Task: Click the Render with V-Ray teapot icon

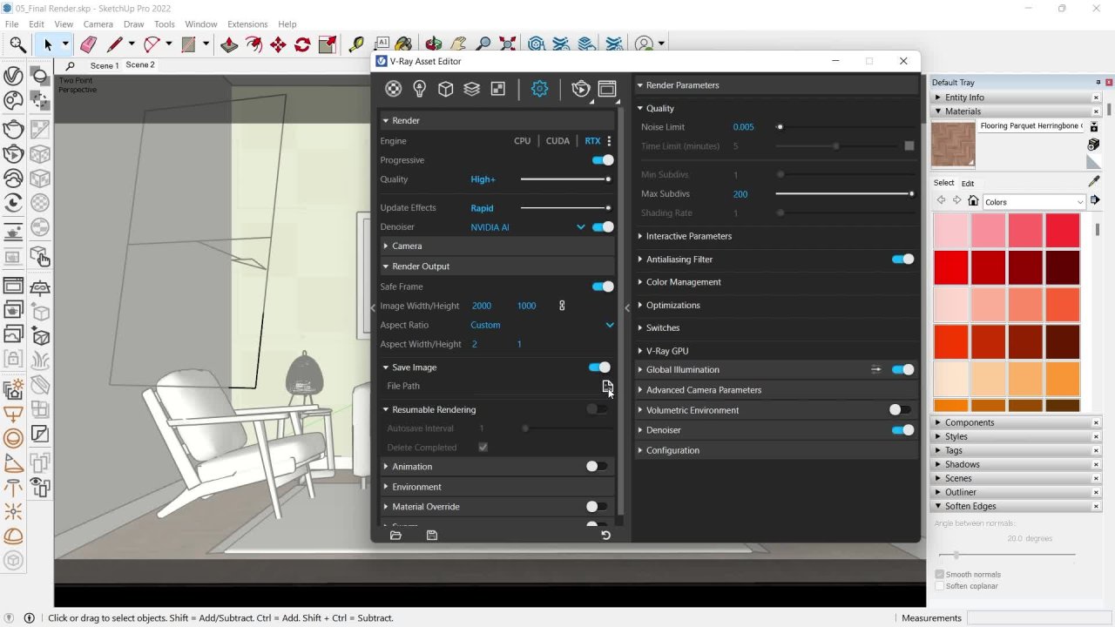Action: pyautogui.click(x=580, y=89)
